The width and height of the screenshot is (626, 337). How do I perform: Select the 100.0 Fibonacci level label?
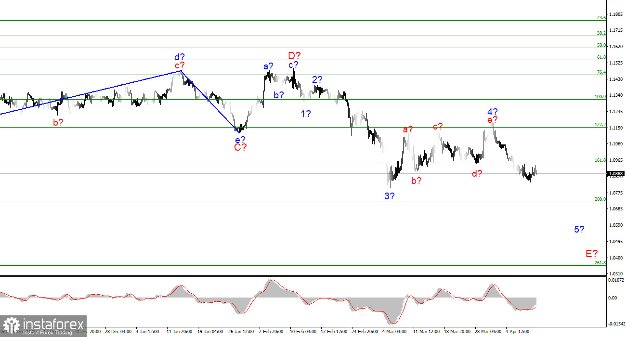click(x=600, y=97)
